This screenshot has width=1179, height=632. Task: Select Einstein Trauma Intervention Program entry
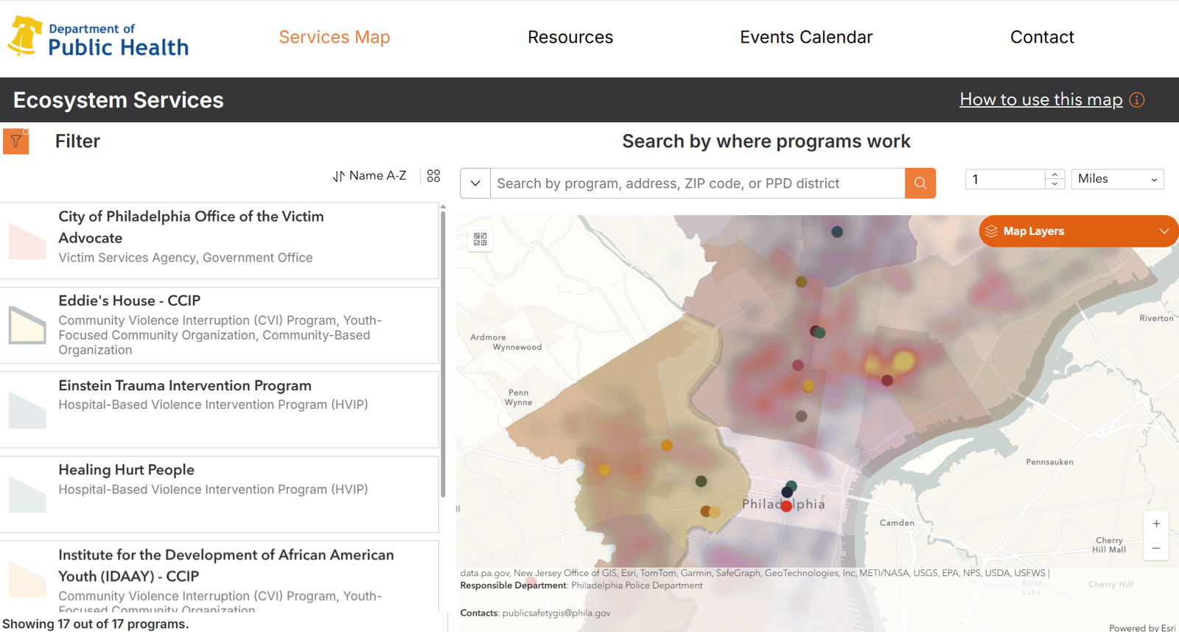185,386
